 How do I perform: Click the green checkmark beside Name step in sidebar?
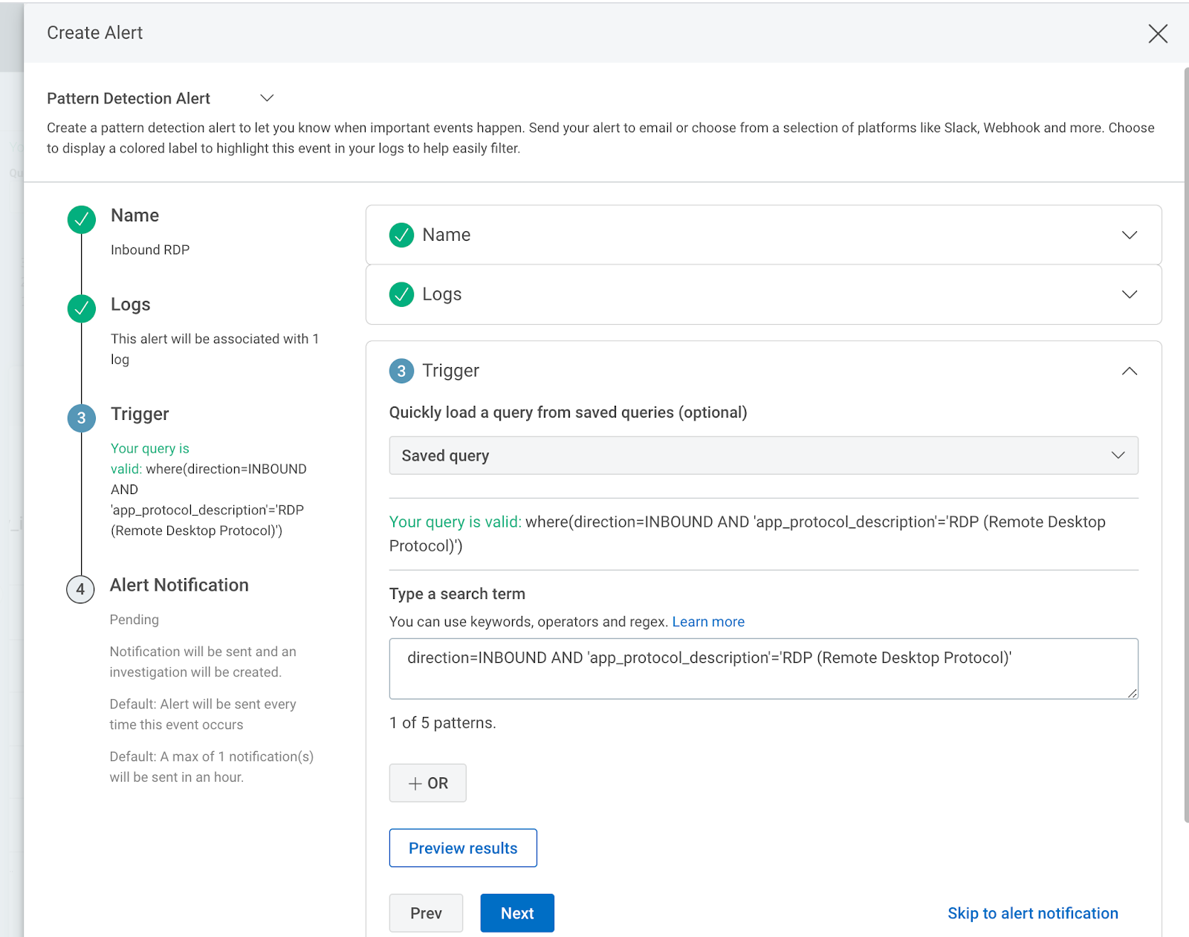click(x=82, y=219)
